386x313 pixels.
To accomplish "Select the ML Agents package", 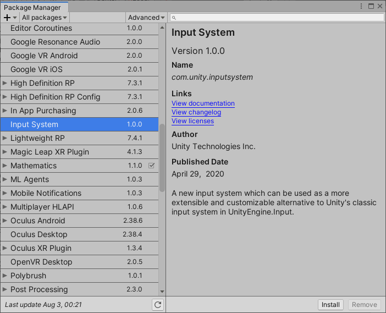I will click(80, 179).
